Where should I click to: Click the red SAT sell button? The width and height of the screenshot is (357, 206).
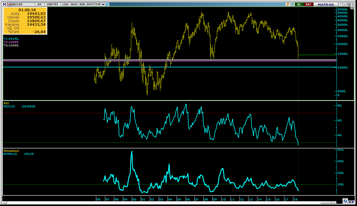[309, 4]
